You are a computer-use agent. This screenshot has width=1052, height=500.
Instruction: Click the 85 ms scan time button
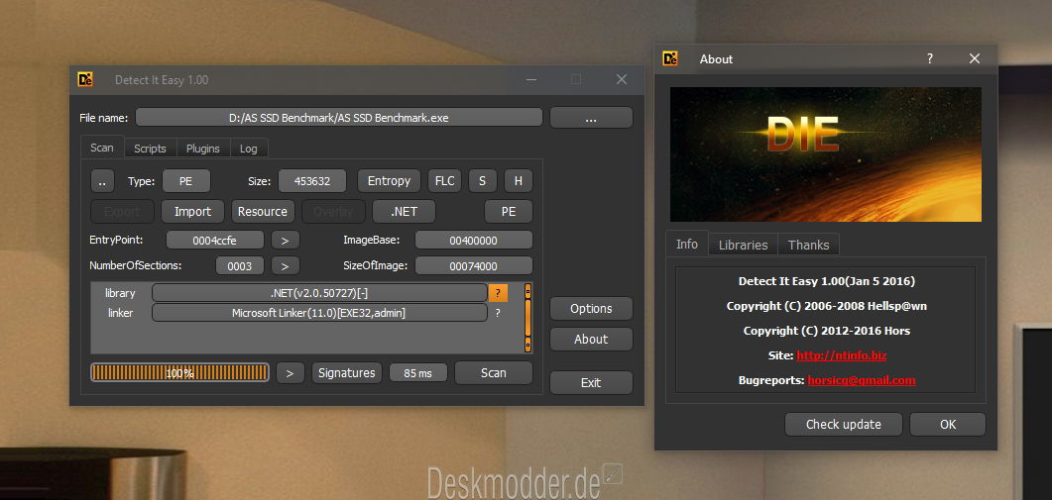pyautogui.click(x=418, y=372)
